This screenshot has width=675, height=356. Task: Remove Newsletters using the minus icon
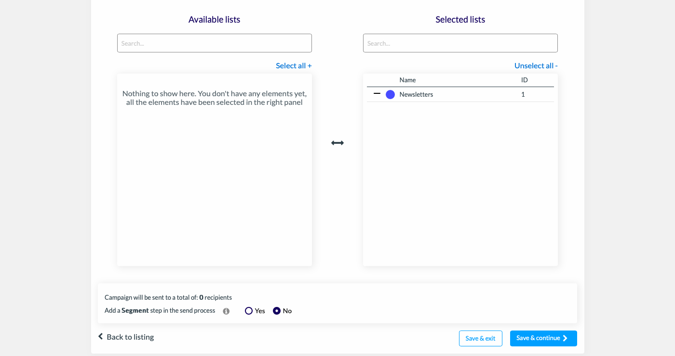point(377,94)
